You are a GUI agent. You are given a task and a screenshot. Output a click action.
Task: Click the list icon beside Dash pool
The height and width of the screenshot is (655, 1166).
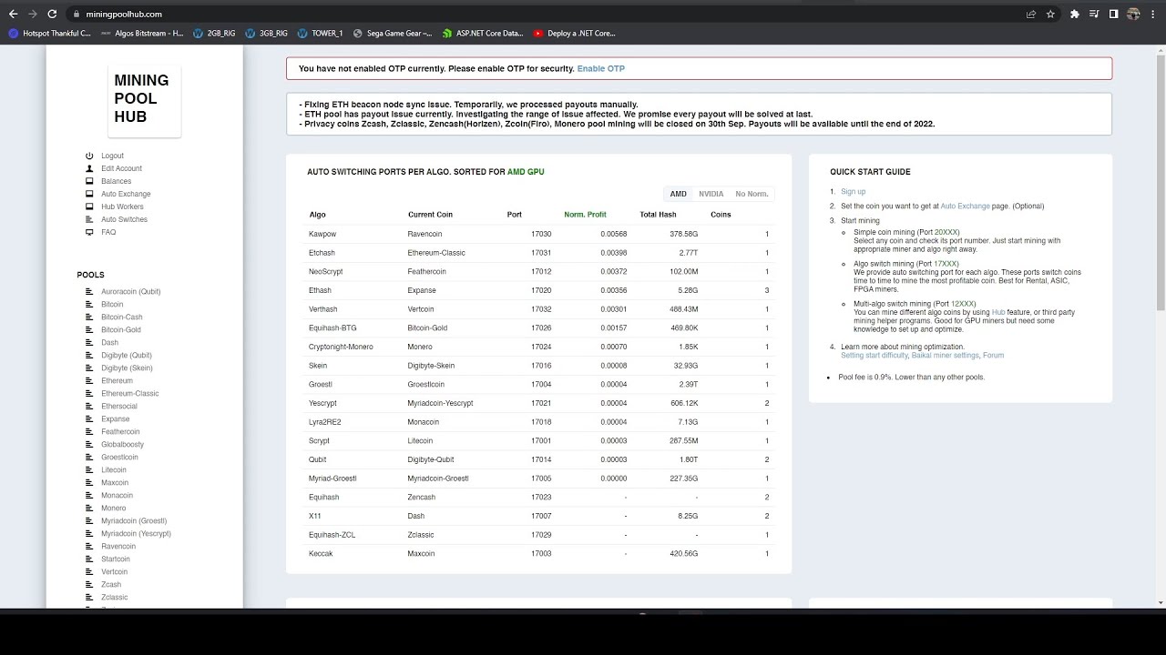click(x=89, y=343)
